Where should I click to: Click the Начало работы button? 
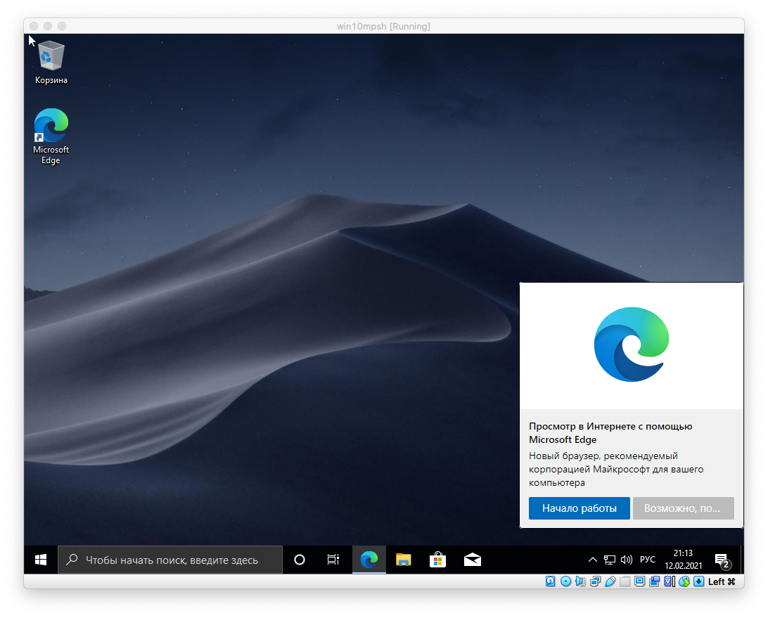[580, 508]
